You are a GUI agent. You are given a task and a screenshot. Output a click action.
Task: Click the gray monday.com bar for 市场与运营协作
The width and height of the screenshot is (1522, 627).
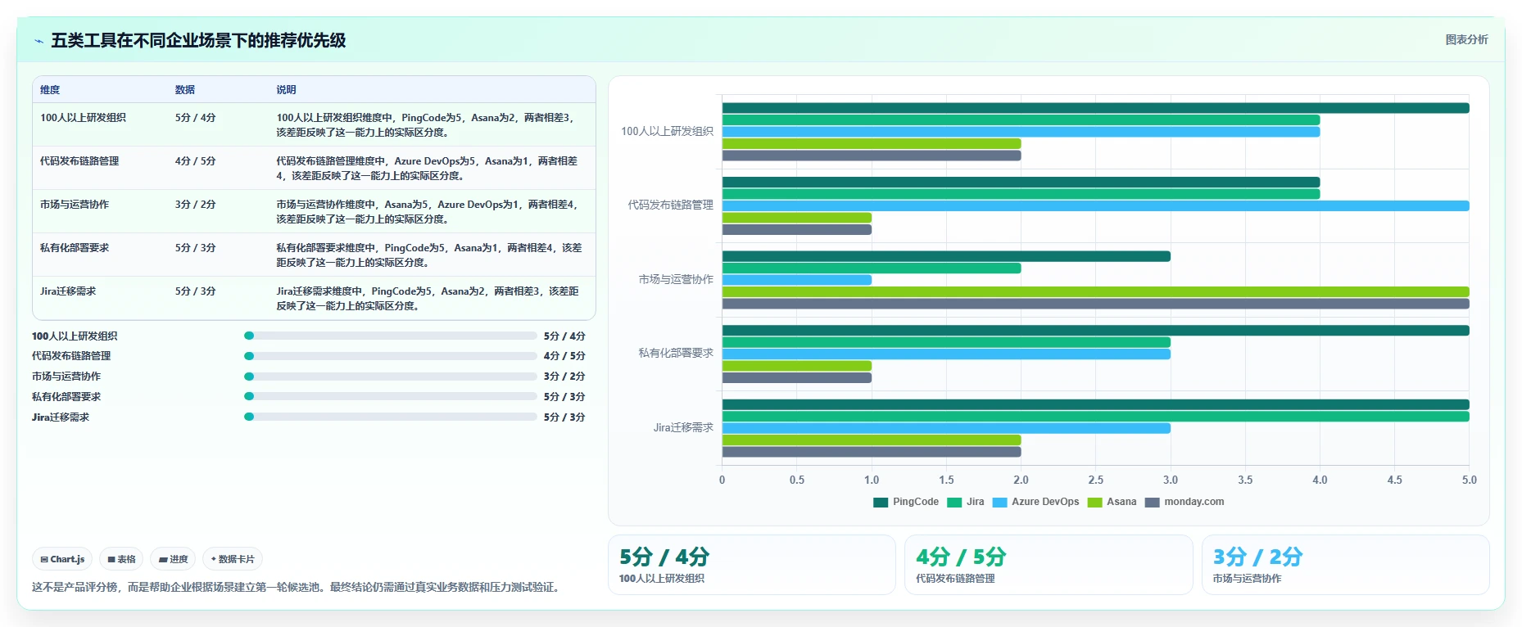pyautogui.click(x=1095, y=304)
